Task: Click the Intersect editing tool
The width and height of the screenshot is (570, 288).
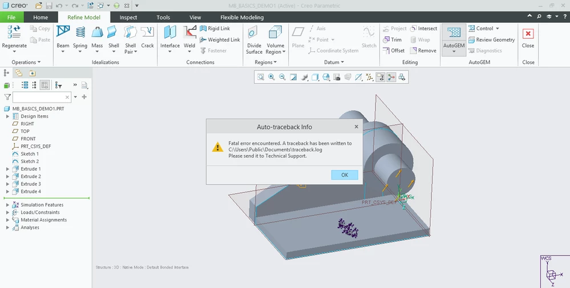Action: [423, 29]
